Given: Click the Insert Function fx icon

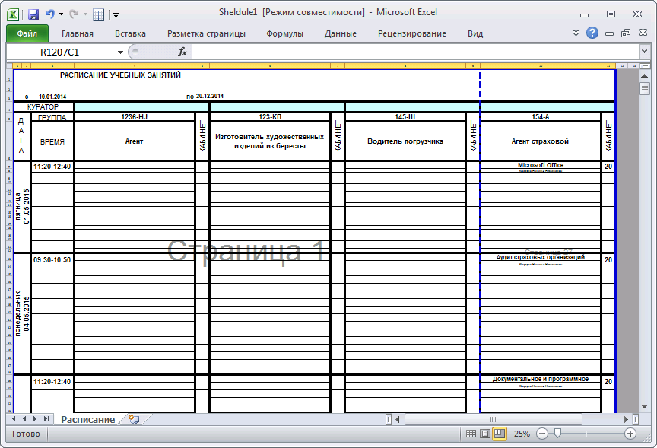Looking at the screenshot, I should tap(182, 52).
